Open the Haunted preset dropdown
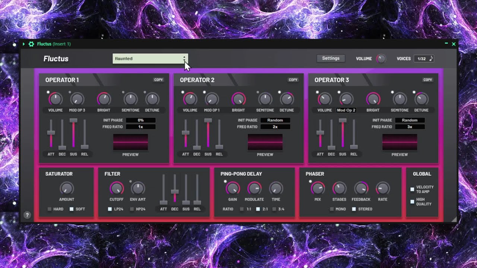Screen dimensions: 477x268 coord(150,58)
